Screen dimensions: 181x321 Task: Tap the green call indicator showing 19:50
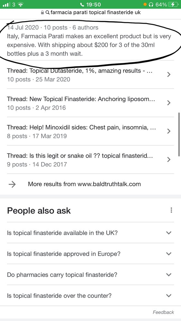90,4
